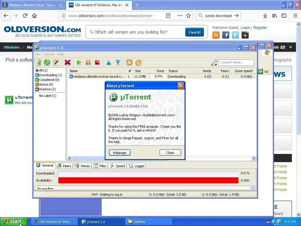
Task: Select No Label (1) entry
Action: point(48,96)
